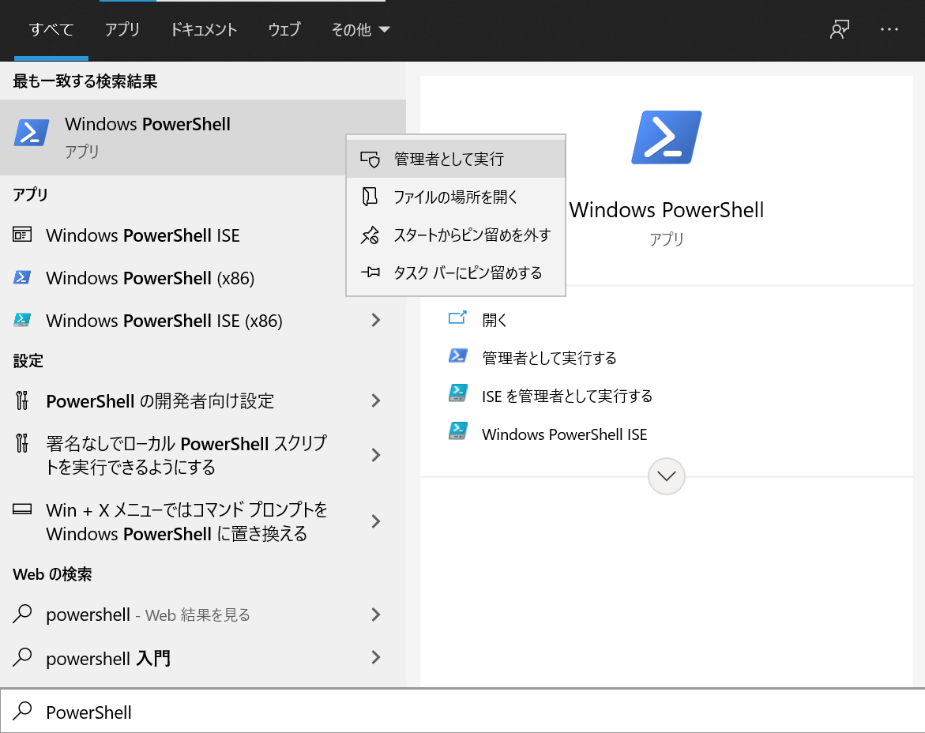Click the magnifier icon beside powershell 入門

22,657
